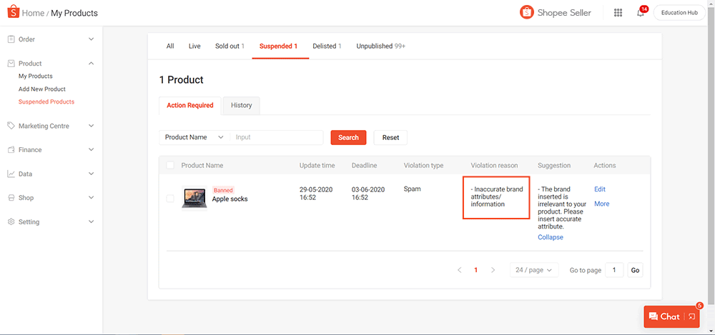Switch to the All tab

point(170,46)
